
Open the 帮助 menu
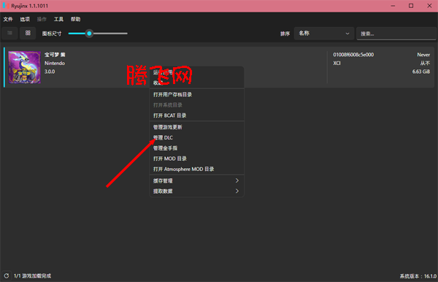pyautogui.click(x=75, y=19)
